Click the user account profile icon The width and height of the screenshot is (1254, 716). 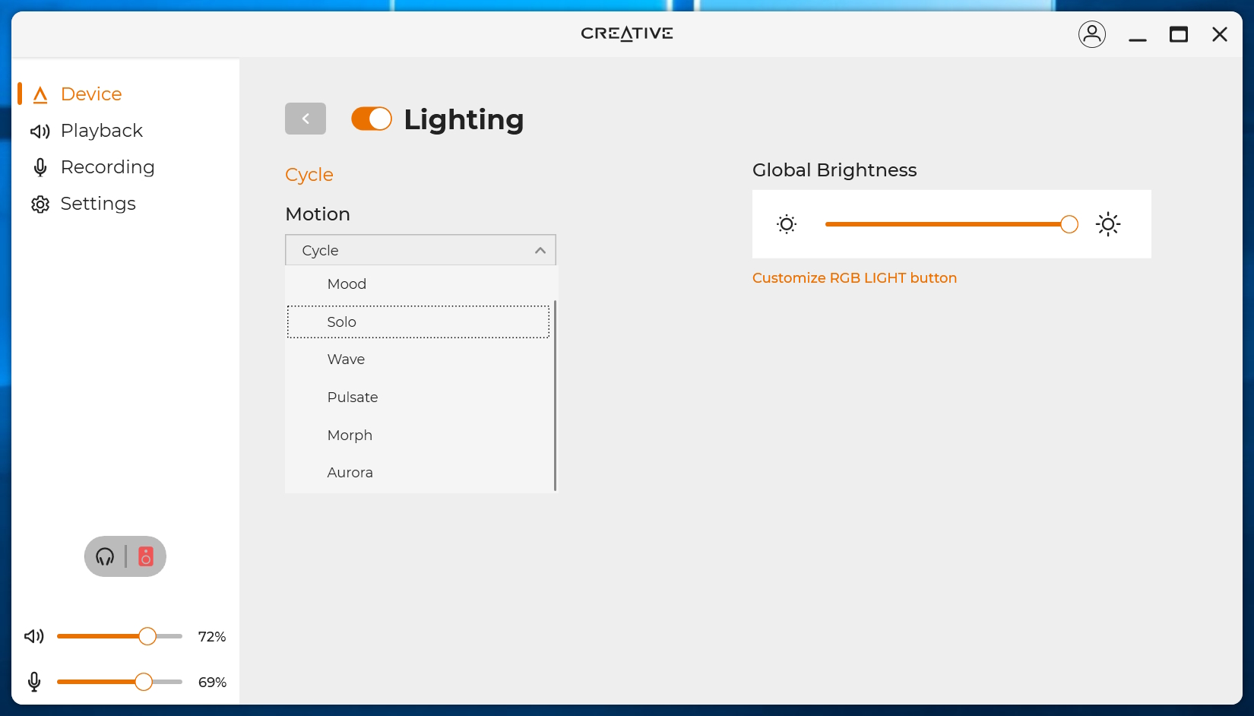(1091, 34)
